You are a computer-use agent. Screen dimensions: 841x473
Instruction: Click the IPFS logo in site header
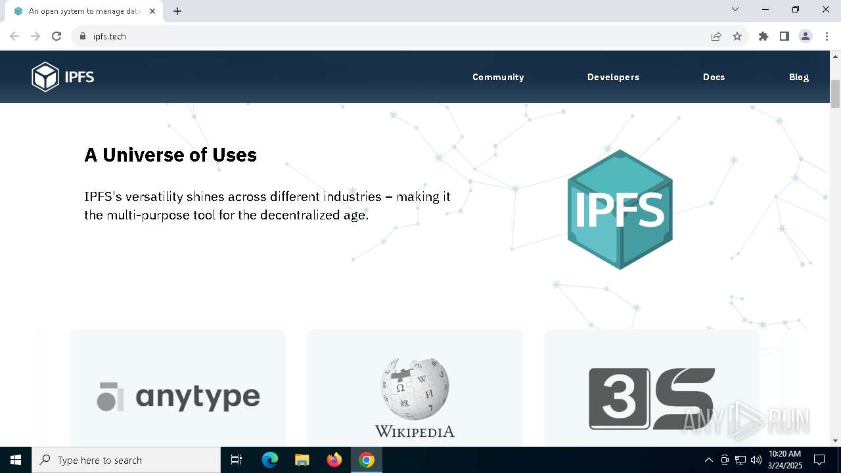coord(63,77)
